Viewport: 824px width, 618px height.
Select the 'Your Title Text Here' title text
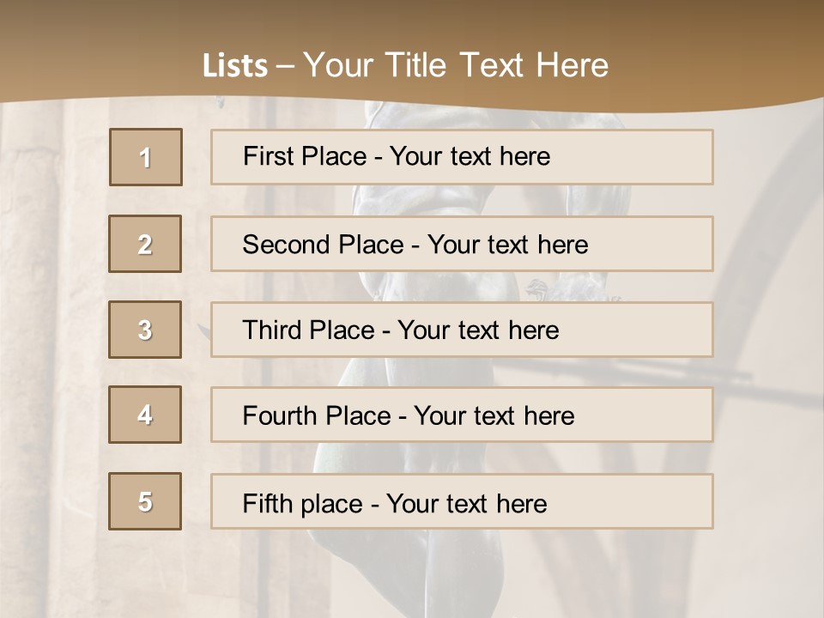click(x=456, y=65)
